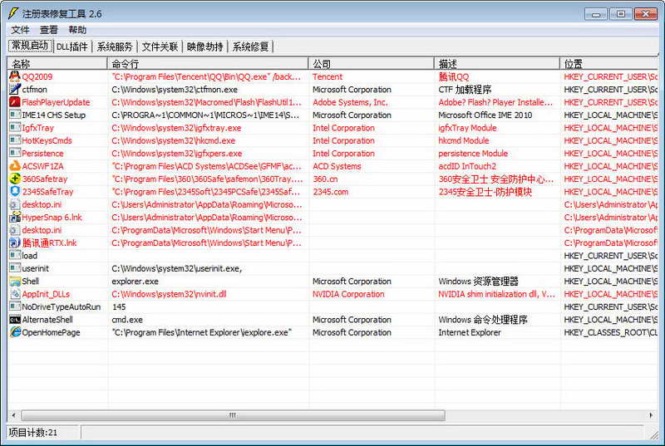The image size is (665, 446).
Task: Switch to the 系统修复 tab
Action: point(251,47)
